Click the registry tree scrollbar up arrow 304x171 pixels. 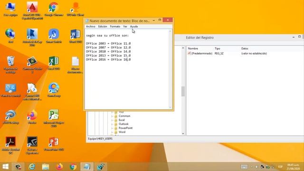[183, 48]
